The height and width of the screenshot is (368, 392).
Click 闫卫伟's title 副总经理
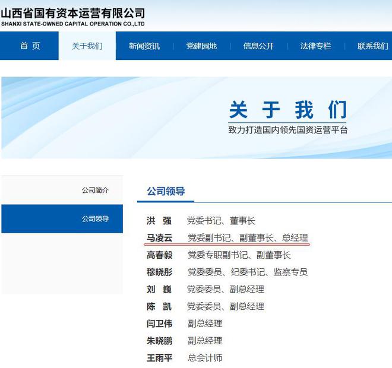pos(205,323)
